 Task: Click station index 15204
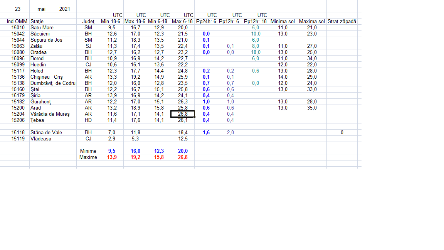click(x=18, y=114)
